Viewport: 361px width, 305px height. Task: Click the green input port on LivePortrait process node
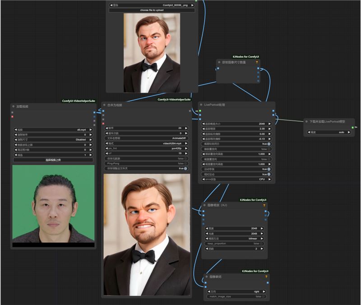tap(200, 111)
